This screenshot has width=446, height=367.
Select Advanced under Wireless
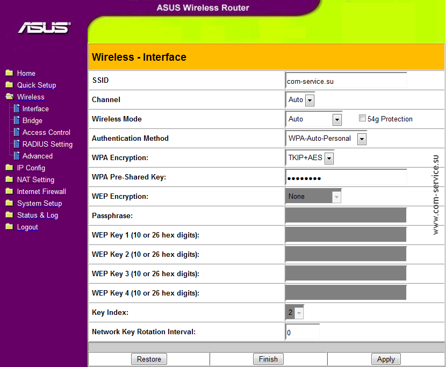(x=38, y=156)
